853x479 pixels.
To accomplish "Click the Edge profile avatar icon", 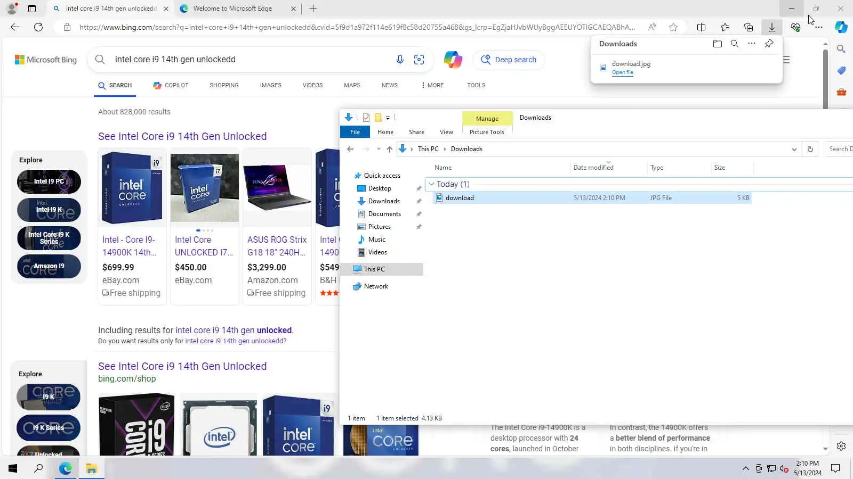I will tap(12, 9).
